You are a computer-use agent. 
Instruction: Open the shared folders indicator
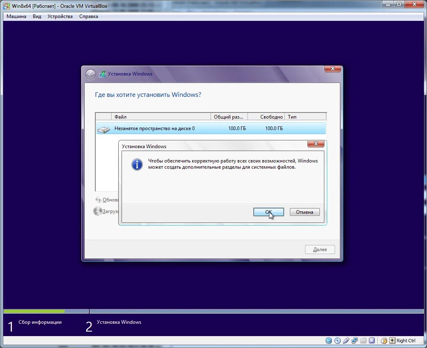[x=363, y=340]
